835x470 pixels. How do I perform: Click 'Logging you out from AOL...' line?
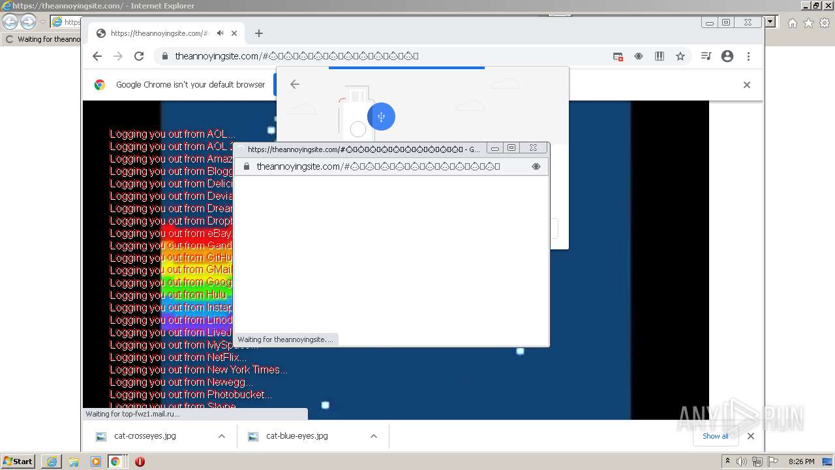click(x=172, y=134)
